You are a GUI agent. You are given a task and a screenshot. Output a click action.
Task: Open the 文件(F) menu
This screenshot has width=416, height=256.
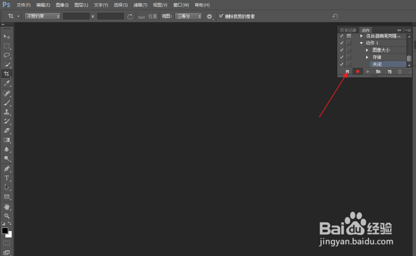click(x=23, y=5)
